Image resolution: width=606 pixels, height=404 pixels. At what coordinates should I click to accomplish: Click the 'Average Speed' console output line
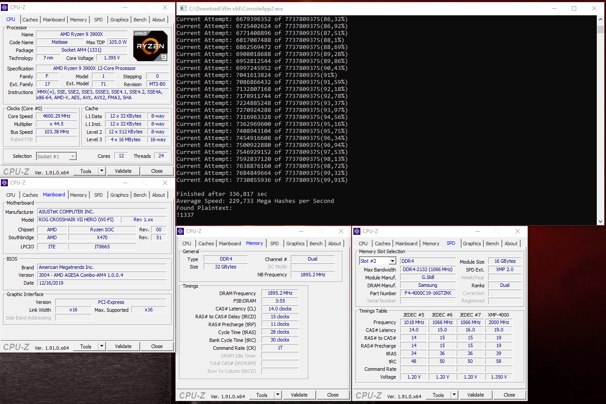[x=255, y=201]
